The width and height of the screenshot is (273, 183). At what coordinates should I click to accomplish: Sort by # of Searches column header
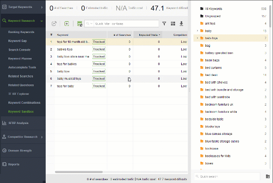pos(120,35)
